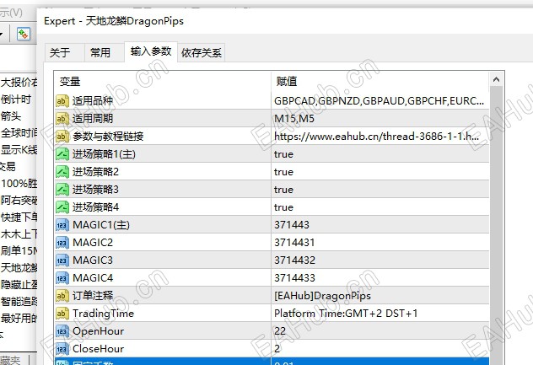Select the 适用品种 value GBPCAD,GBPNZD cell

(x=380, y=101)
